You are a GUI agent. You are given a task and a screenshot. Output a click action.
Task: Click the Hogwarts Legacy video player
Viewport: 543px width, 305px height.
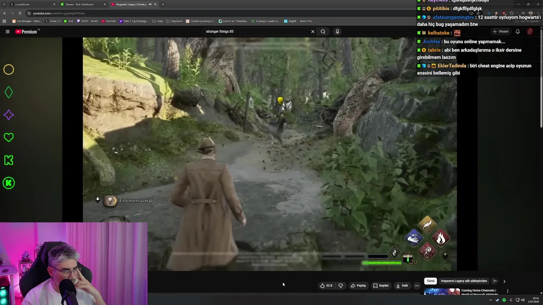(x=270, y=154)
